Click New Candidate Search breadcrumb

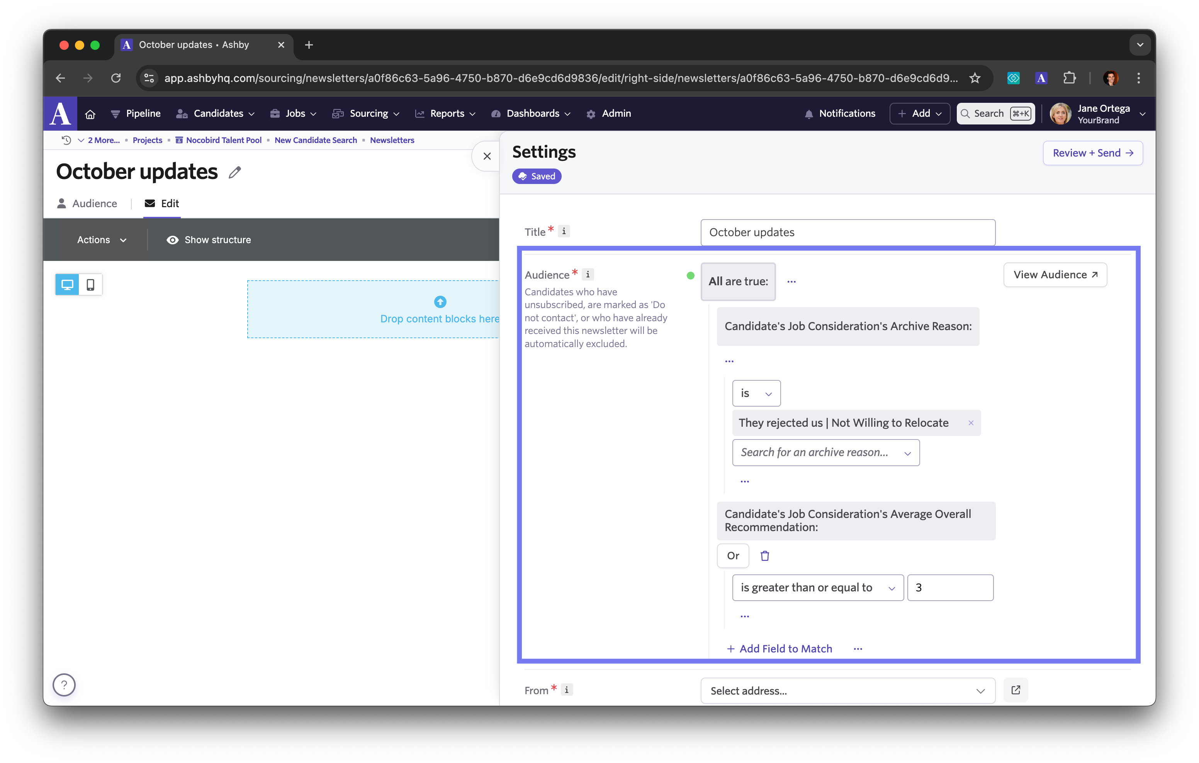[x=316, y=140]
